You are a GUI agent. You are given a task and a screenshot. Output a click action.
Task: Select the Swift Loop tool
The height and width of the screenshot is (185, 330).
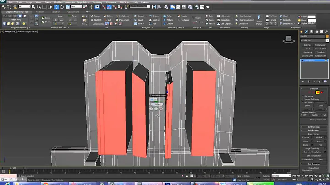122,16
